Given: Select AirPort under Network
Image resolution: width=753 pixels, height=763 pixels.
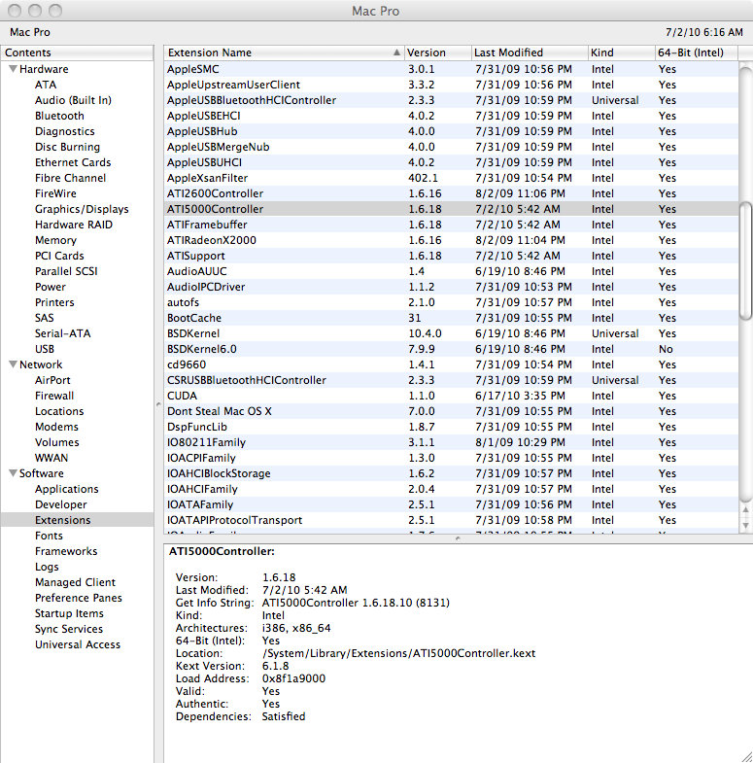Looking at the screenshot, I should (x=52, y=380).
